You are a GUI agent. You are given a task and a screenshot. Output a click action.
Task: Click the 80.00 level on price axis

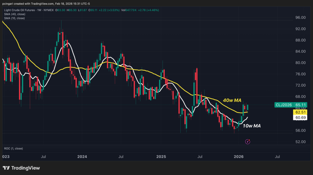point(301,63)
